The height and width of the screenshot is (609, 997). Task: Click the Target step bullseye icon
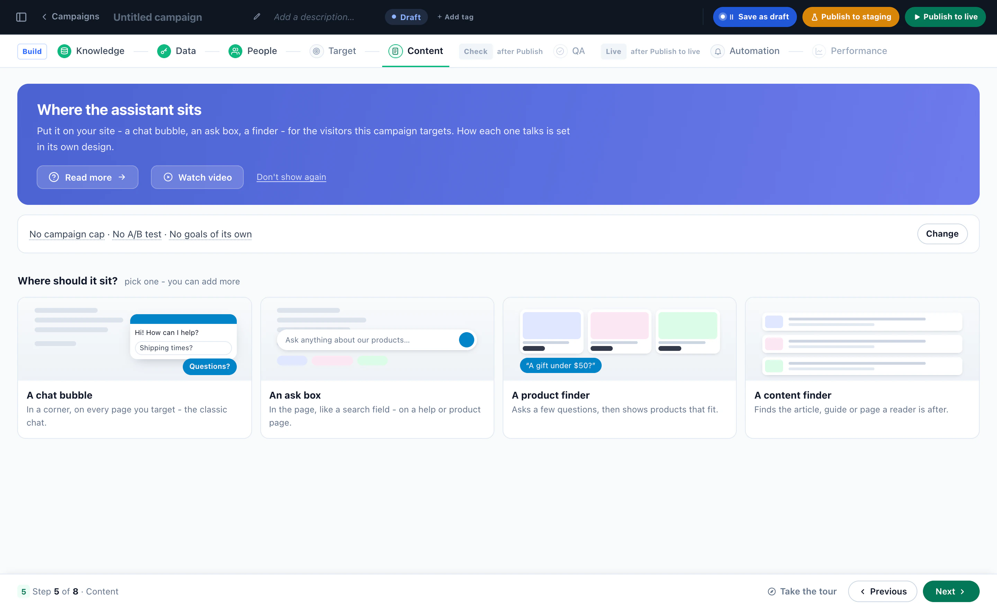(316, 51)
